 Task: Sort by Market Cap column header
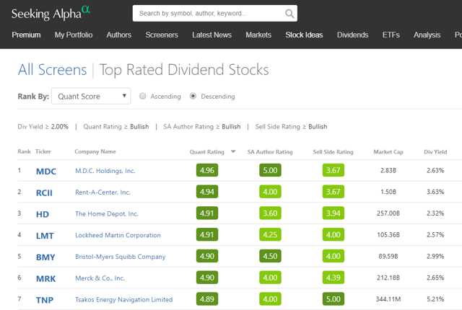tap(388, 152)
